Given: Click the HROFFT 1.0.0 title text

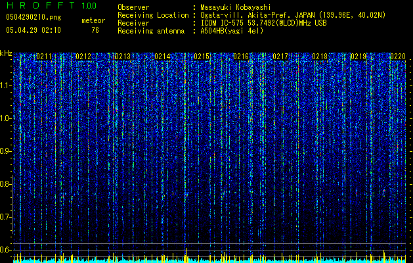Looking at the screenshot, I should coord(51,5).
